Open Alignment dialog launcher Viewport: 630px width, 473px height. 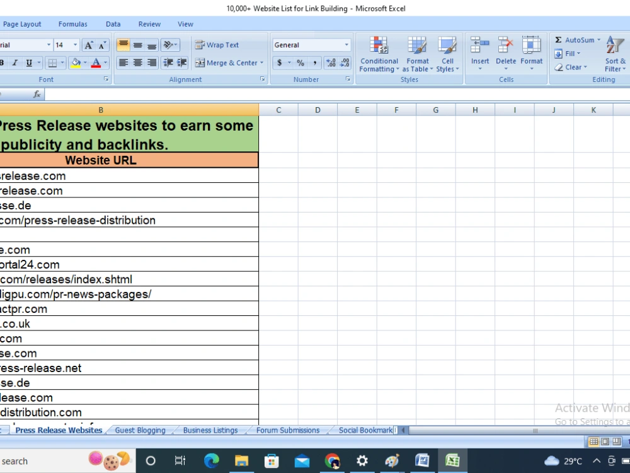click(262, 79)
